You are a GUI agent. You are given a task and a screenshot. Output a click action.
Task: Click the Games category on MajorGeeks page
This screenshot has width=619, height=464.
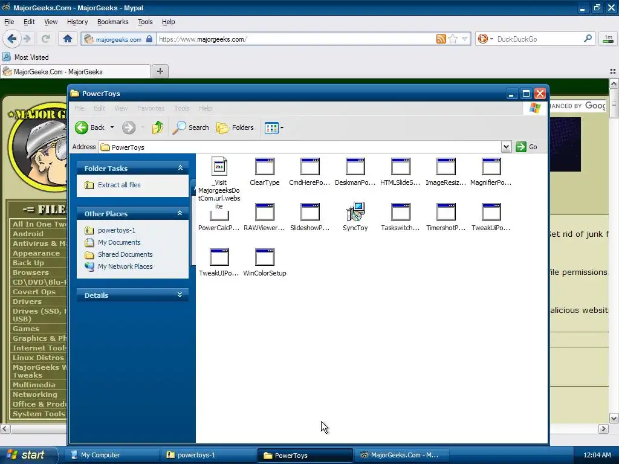coord(26,329)
